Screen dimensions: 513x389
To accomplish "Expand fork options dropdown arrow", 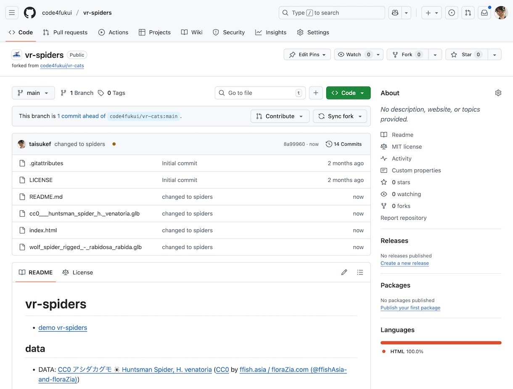I will tap(435, 55).
